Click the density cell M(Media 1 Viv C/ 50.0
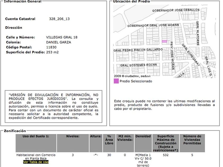 click(x=143, y=160)
